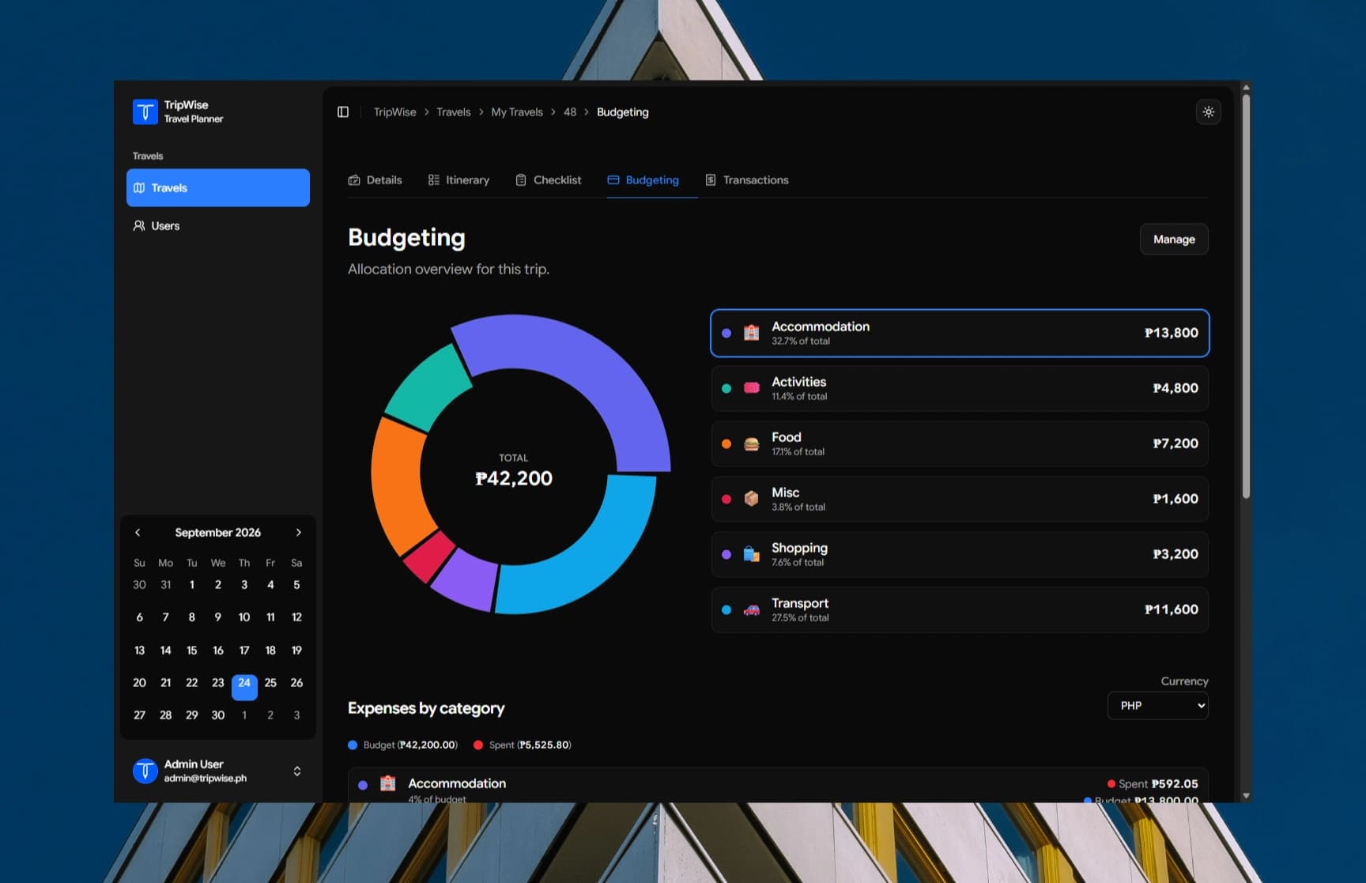This screenshot has height=883, width=1366.
Task: Open Travels breadcrumb link
Action: coord(453,112)
